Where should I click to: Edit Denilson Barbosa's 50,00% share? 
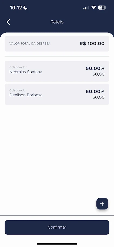click(x=95, y=91)
